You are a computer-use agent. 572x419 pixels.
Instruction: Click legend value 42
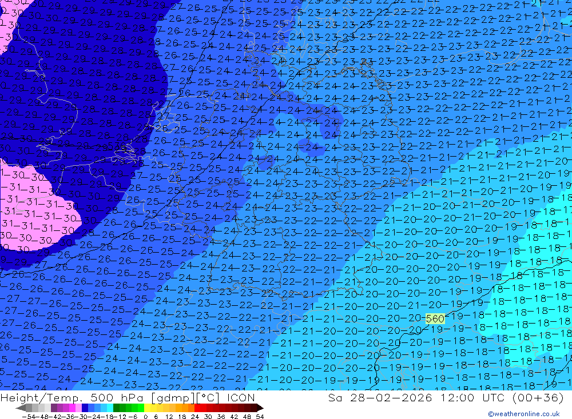[234, 417]
